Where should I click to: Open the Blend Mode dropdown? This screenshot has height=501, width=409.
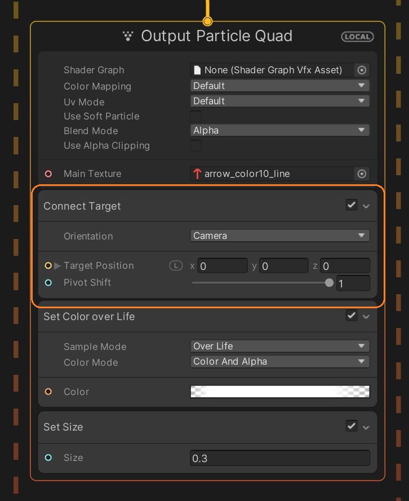point(279,130)
